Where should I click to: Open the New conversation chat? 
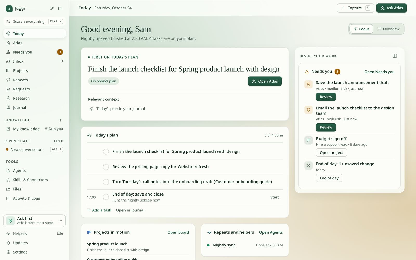point(34,149)
